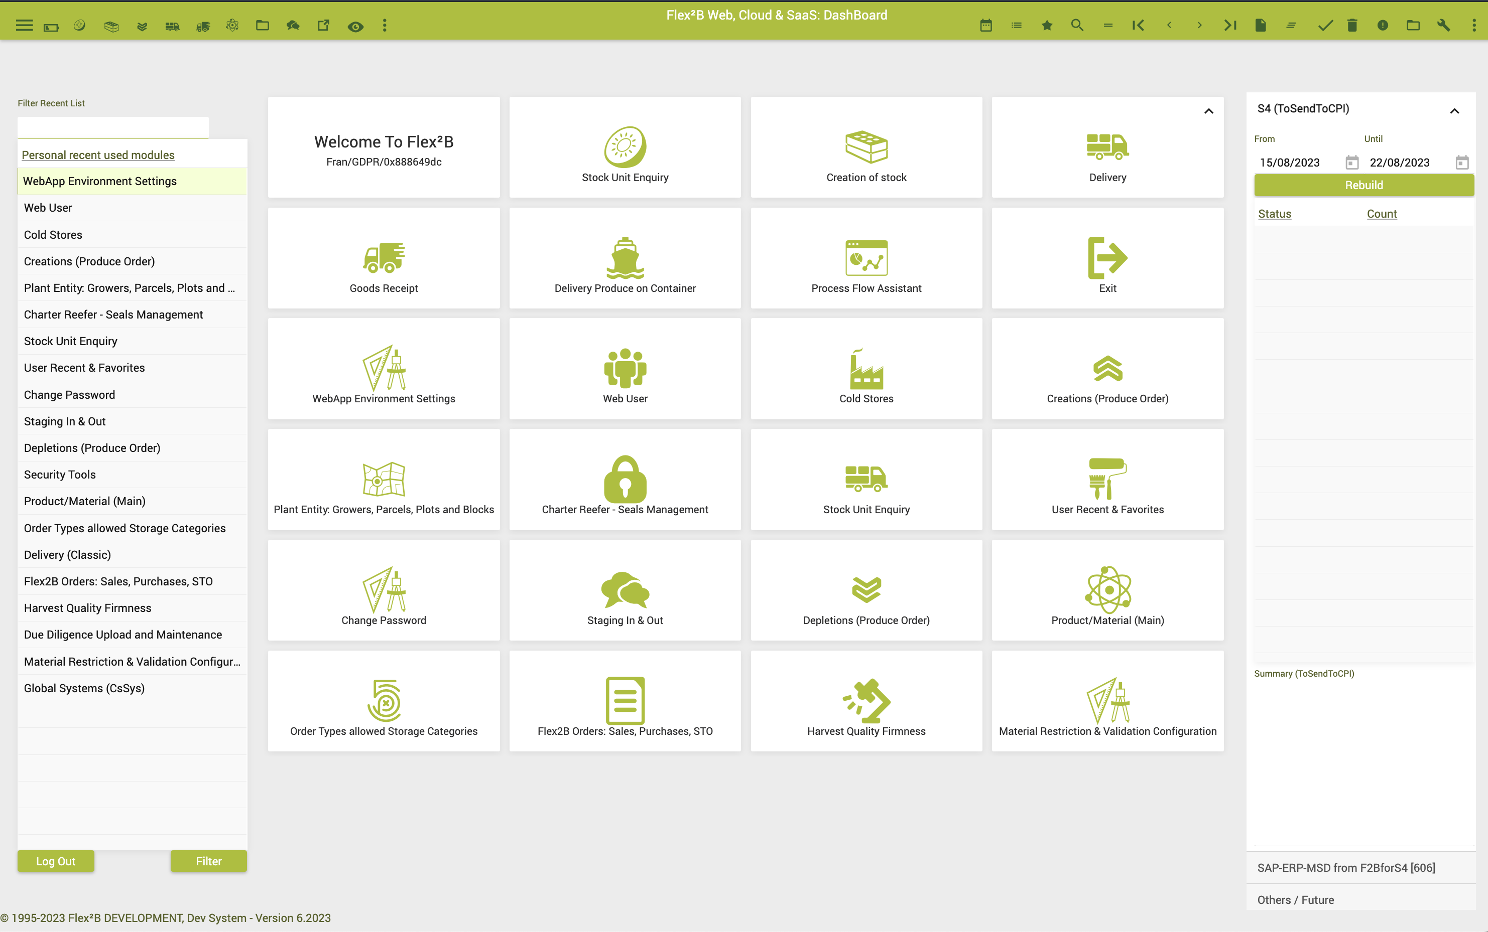This screenshot has width=1488, height=932.
Task: Select SAP-ERP-MSD from F2BforS4 [606] section
Action: (1360, 867)
